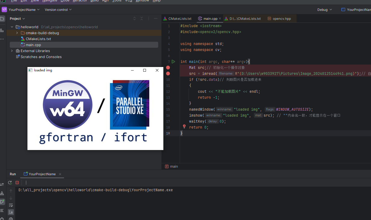Screen dimensions: 371x220
Task: Click the YP project avatar icon
Action: tap(4, 9)
